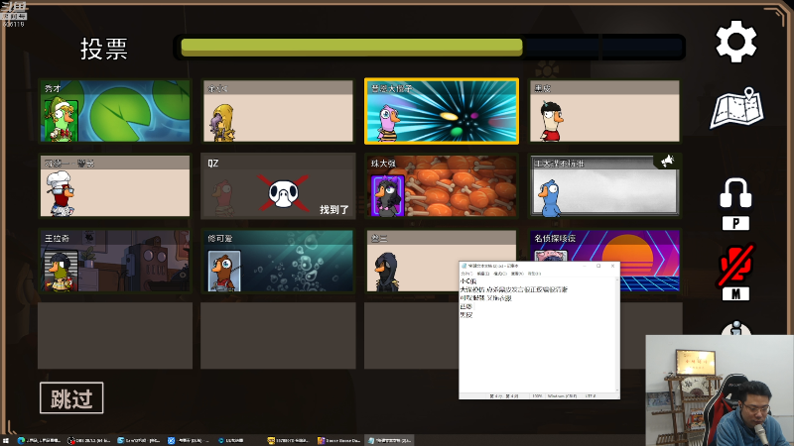Vote for the player with chicken drumstick background
Screen dimensions: 794x446
point(442,186)
